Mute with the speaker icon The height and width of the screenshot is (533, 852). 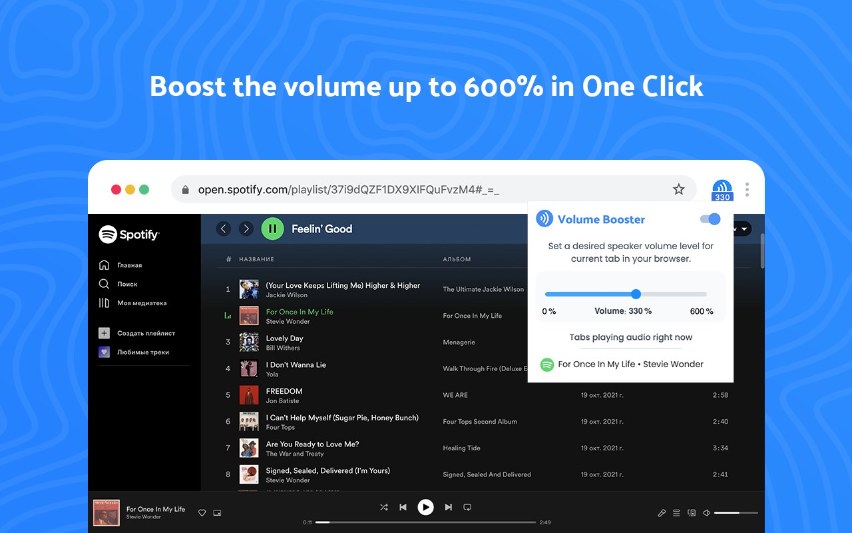coord(706,513)
